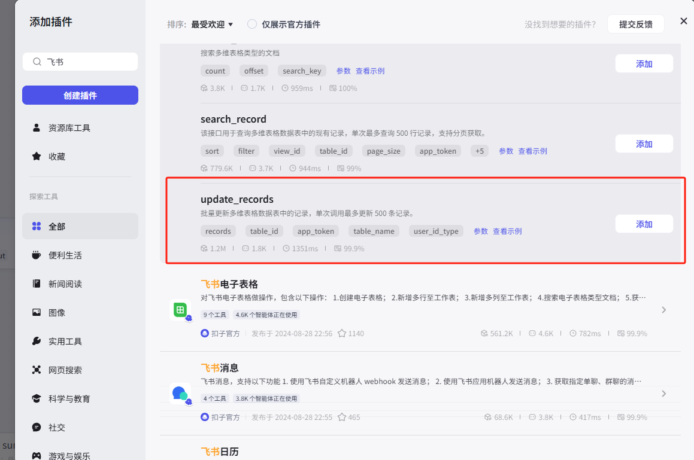Toggle 仅展示官方插件 radio option

click(x=252, y=25)
